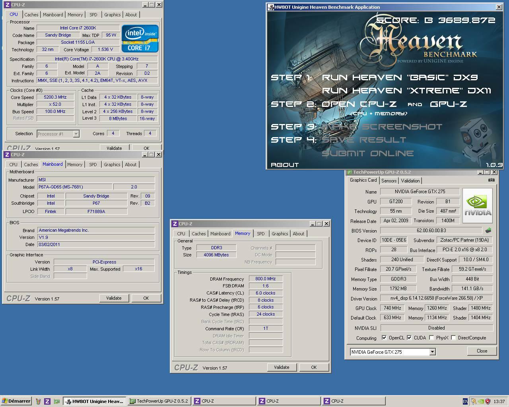Click the P67A-GD65 (MS-7681) model field
Viewport: 509px width, 407px height.
[x=74, y=187]
